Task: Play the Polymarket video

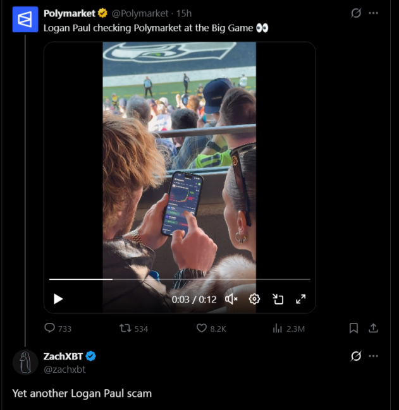Action: click(x=58, y=299)
